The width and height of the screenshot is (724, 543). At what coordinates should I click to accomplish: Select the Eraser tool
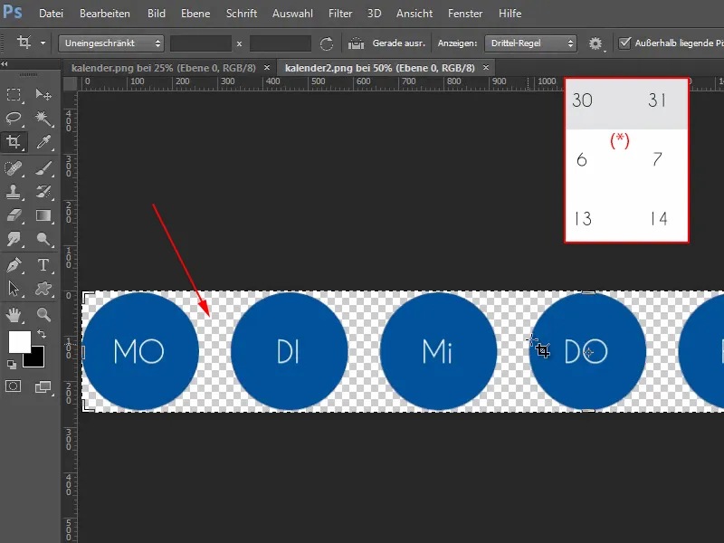(x=14, y=215)
